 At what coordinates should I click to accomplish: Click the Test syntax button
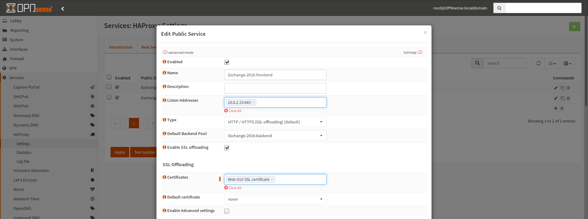[x=144, y=152]
